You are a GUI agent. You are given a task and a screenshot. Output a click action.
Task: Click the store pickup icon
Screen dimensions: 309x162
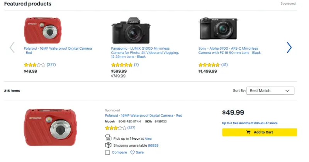pyautogui.click(x=108, y=138)
